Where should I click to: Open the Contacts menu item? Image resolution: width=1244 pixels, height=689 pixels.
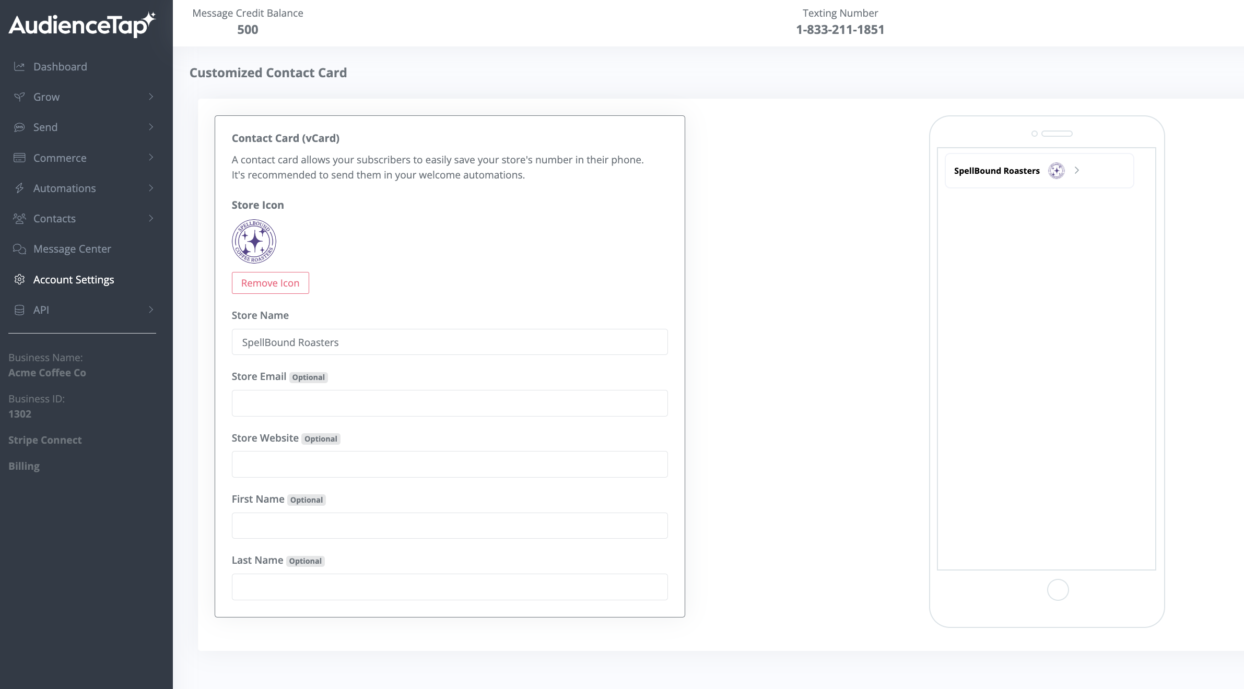54,219
